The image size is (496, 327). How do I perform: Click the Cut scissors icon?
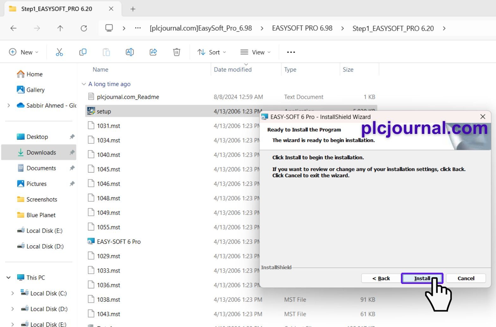tap(59, 52)
